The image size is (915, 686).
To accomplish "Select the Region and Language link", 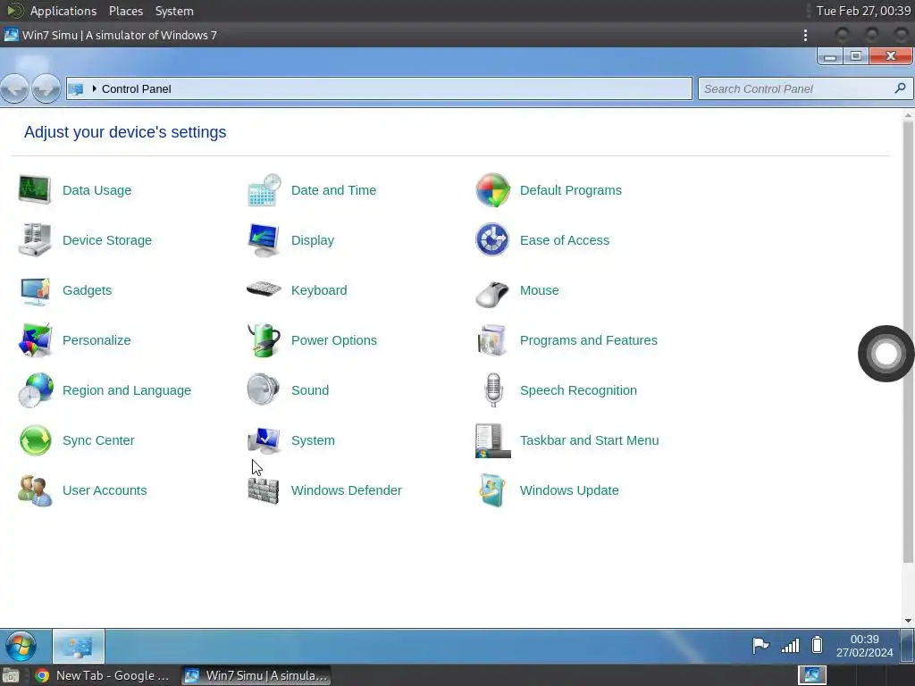I will click(x=127, y=391).
